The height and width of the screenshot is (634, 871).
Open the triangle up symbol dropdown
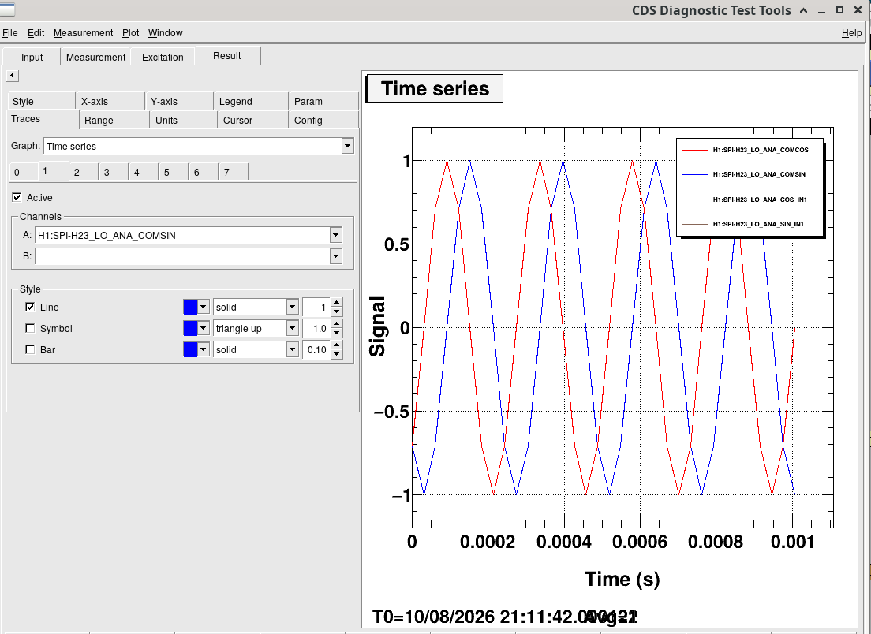[x=292, y=328]
